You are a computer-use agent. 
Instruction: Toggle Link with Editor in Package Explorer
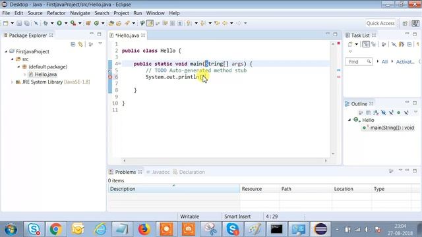[x=80, y=44]
